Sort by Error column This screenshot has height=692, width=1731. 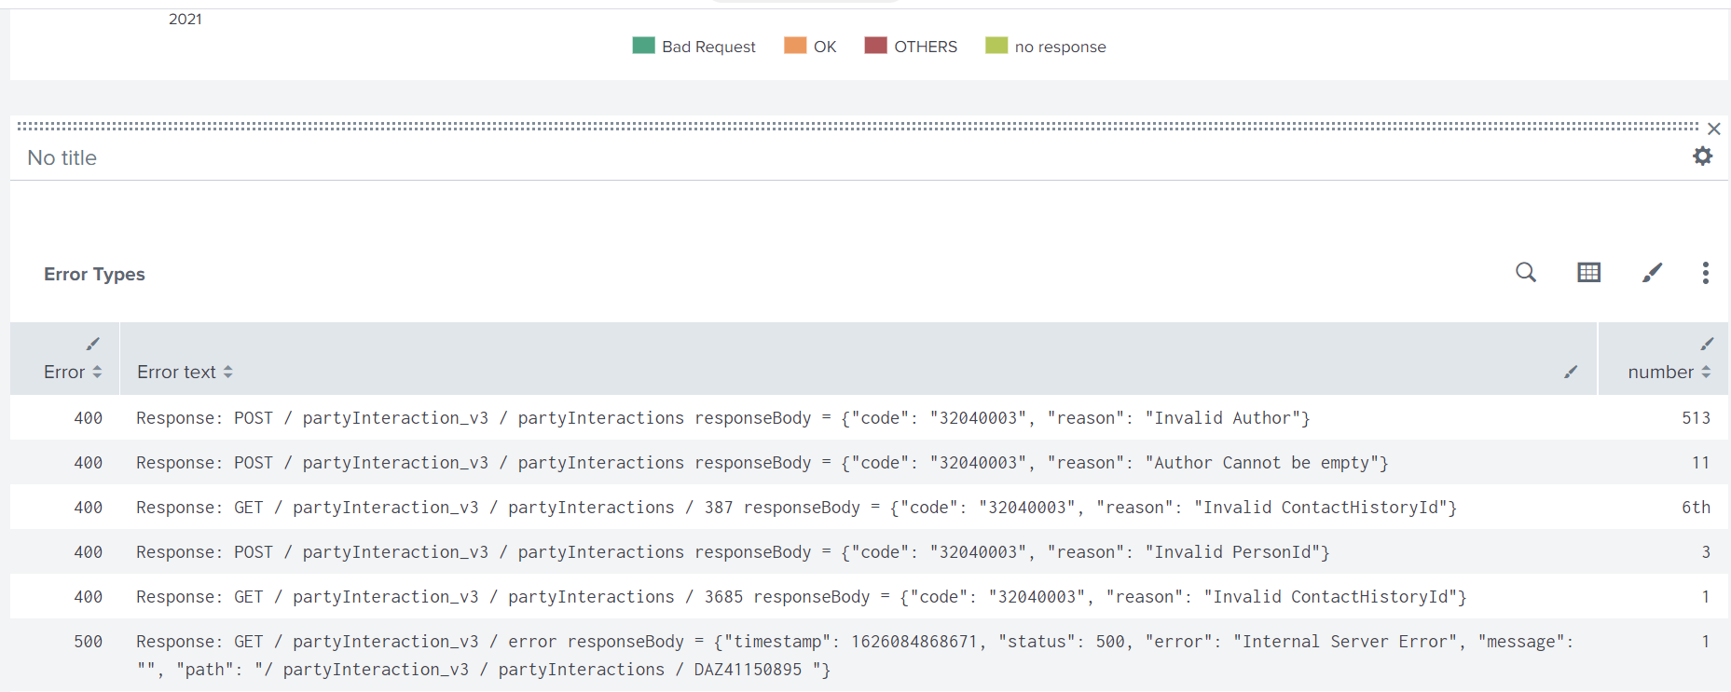(73, 372)
